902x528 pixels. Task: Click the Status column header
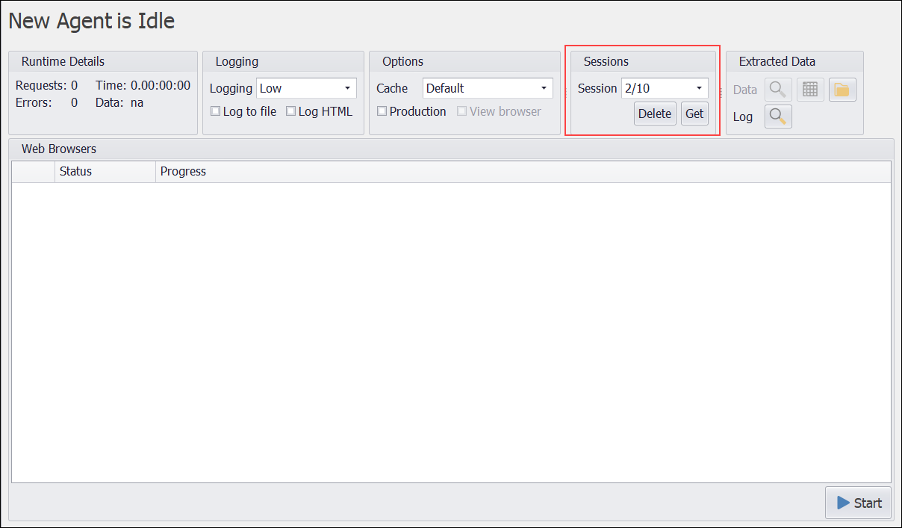point(75,172)
